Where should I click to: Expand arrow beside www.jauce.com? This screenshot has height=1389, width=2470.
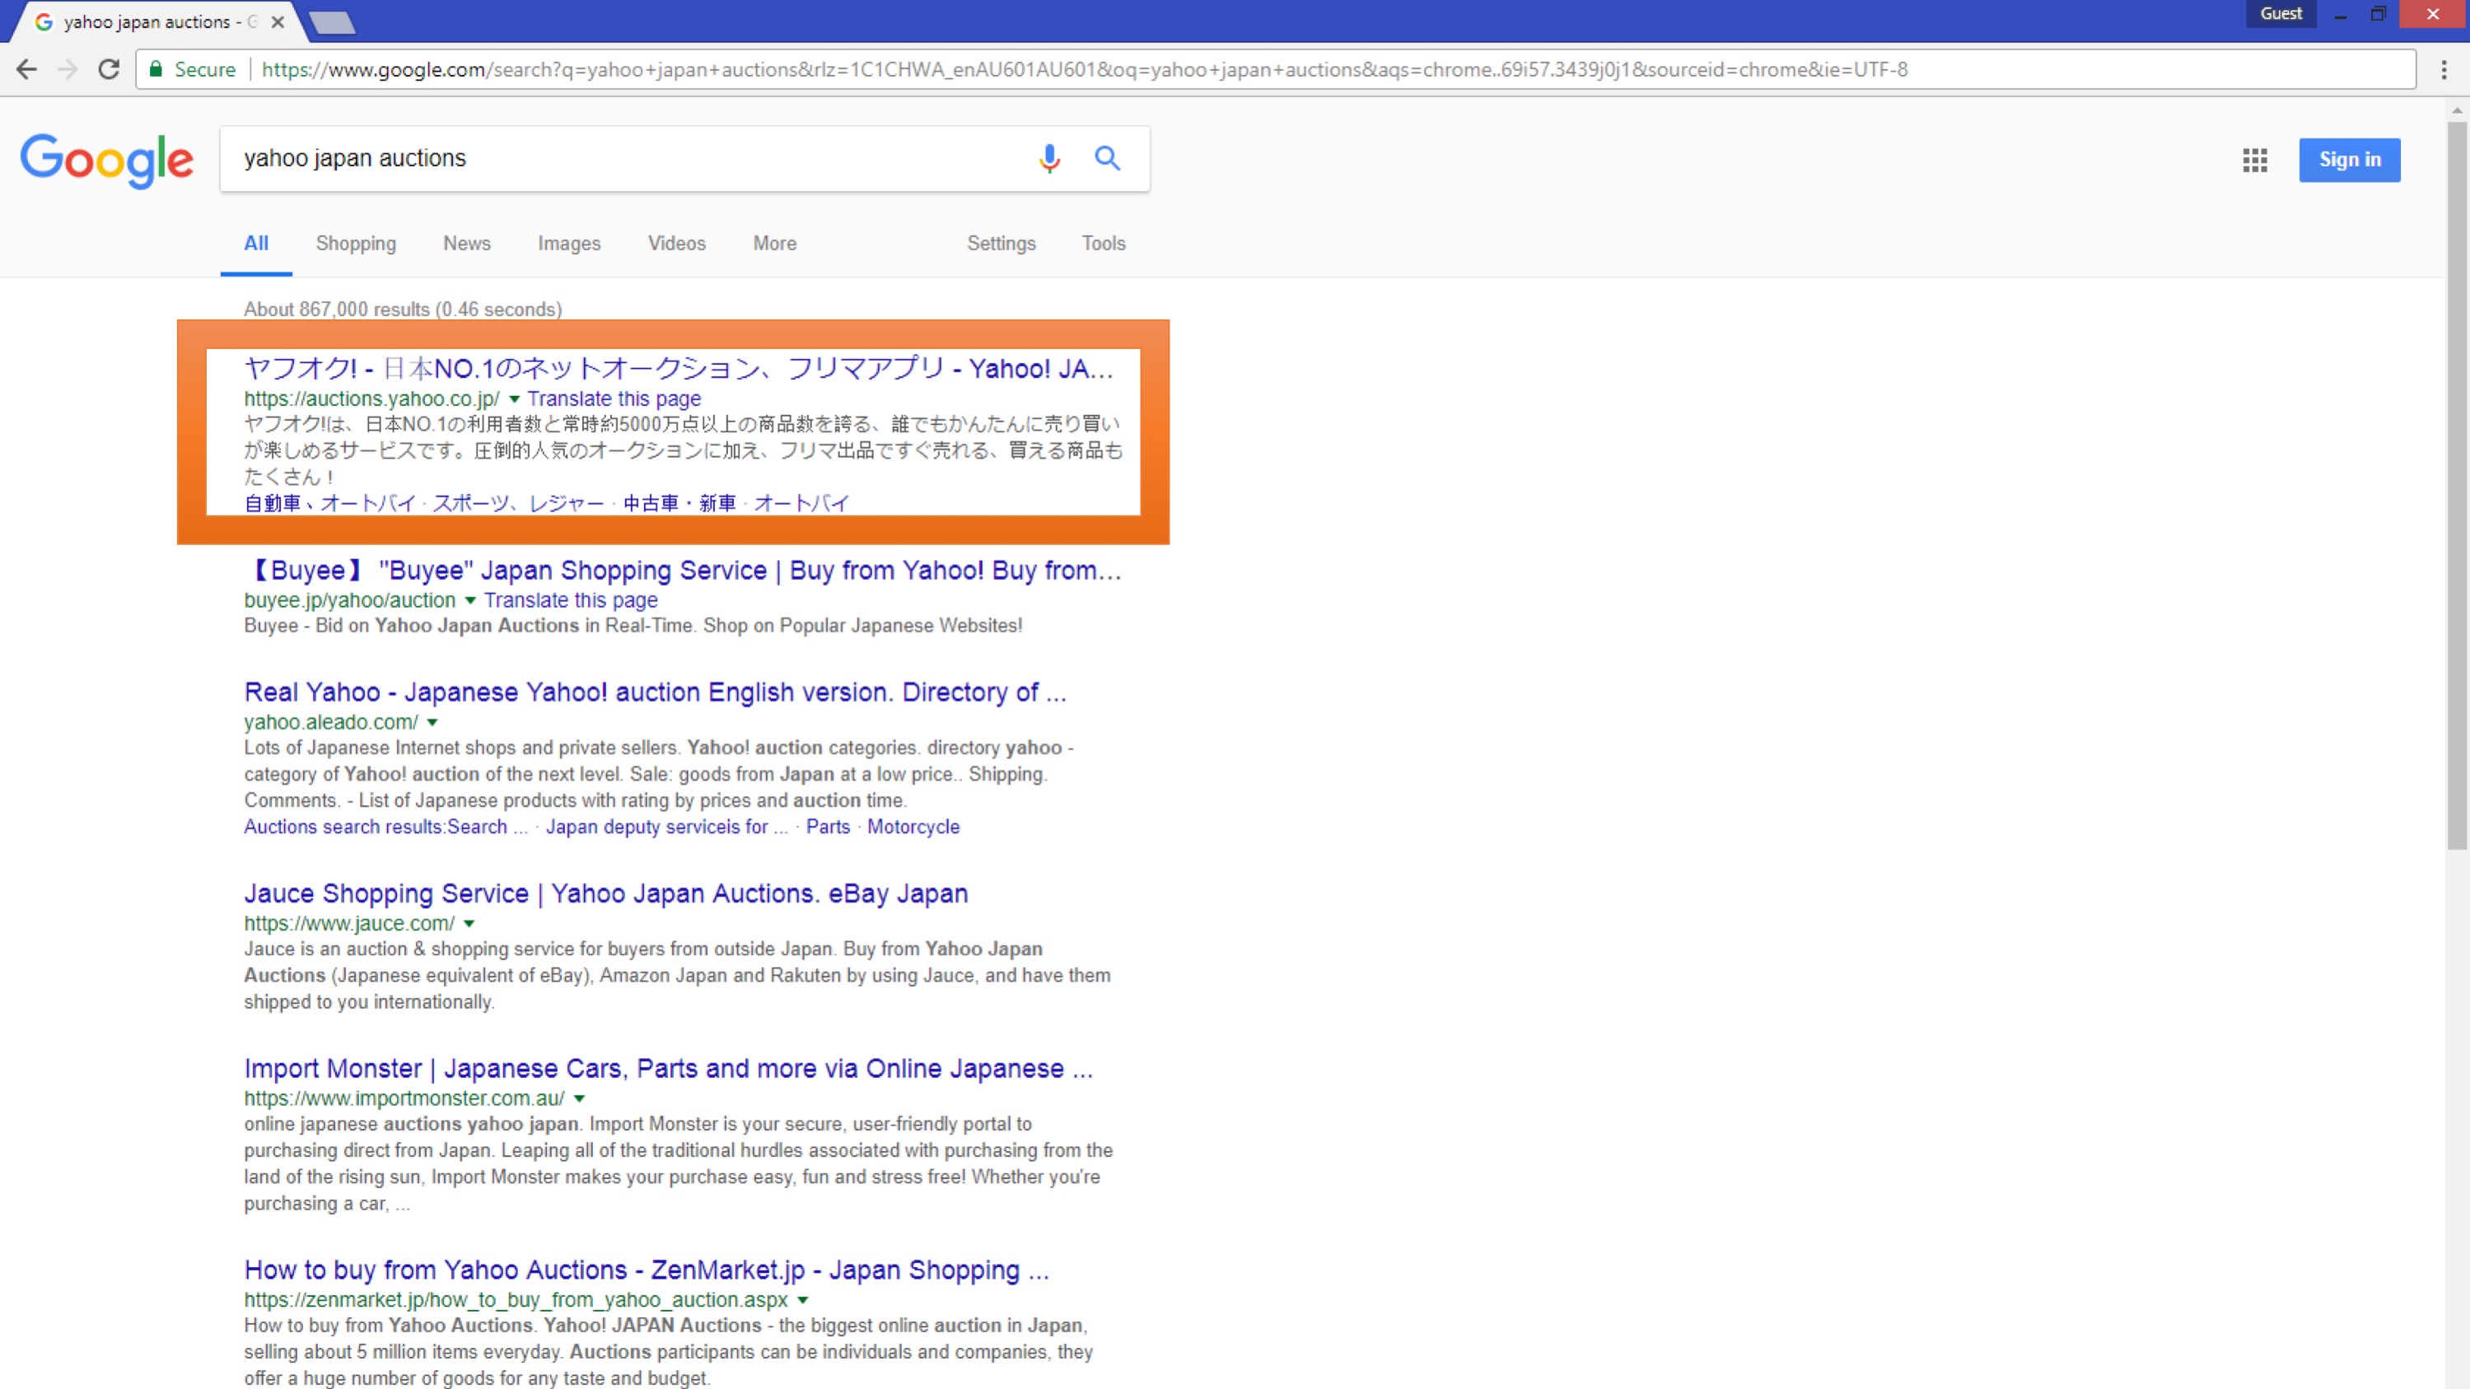pos(469,923)
